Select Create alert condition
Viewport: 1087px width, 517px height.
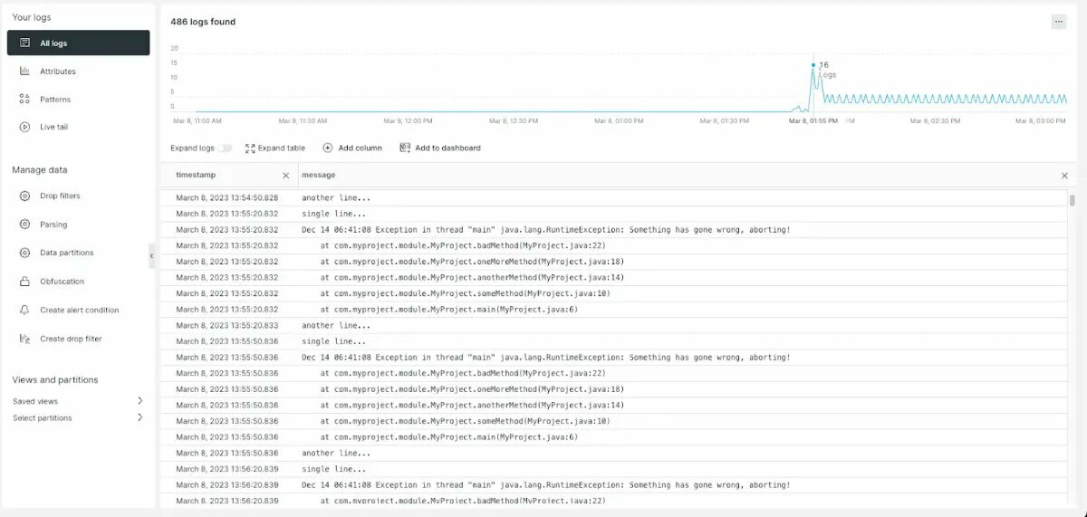click(x=79, y=310)
